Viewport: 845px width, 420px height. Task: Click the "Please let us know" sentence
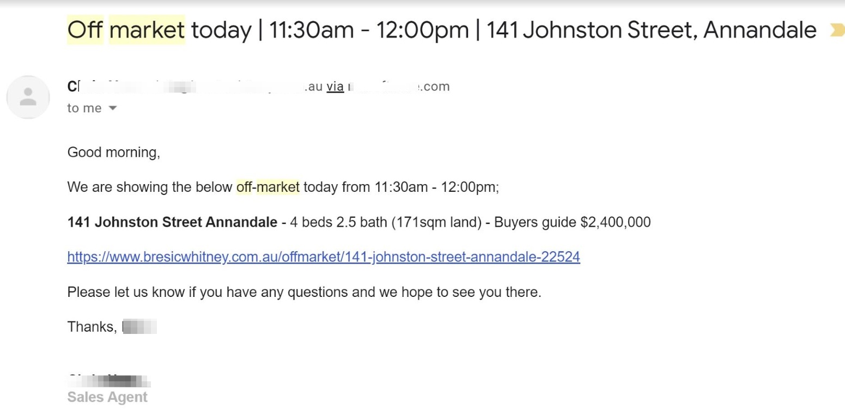pos(304,292)
